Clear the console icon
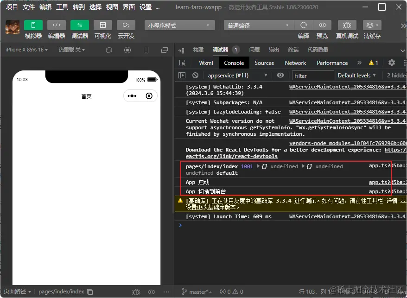 pyautogui.click(x=196, y=75)
